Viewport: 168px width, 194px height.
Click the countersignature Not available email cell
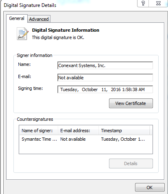73,139
